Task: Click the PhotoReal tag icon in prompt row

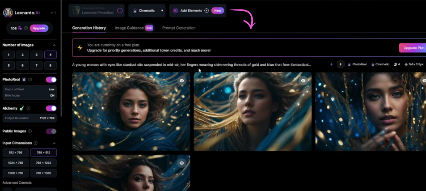Action: [x=349, y=64]
